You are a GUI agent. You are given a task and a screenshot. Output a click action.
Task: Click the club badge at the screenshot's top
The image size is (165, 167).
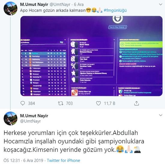(118, 19)
